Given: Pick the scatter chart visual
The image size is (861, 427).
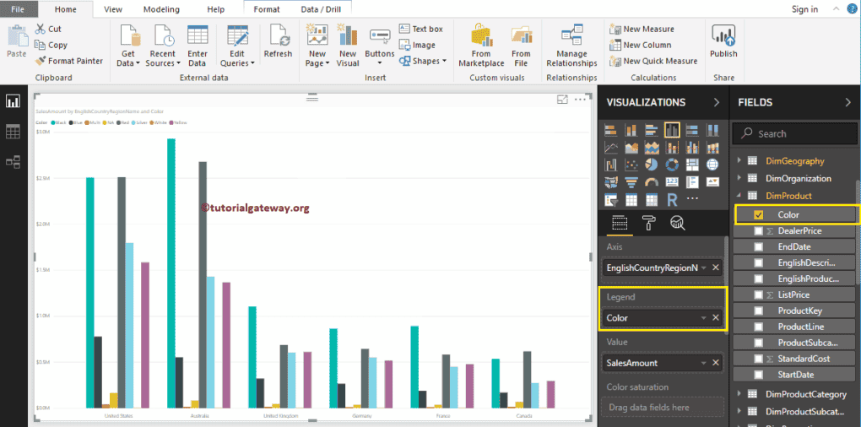Looking at the screenshot, I should click(x=631, y=165).
